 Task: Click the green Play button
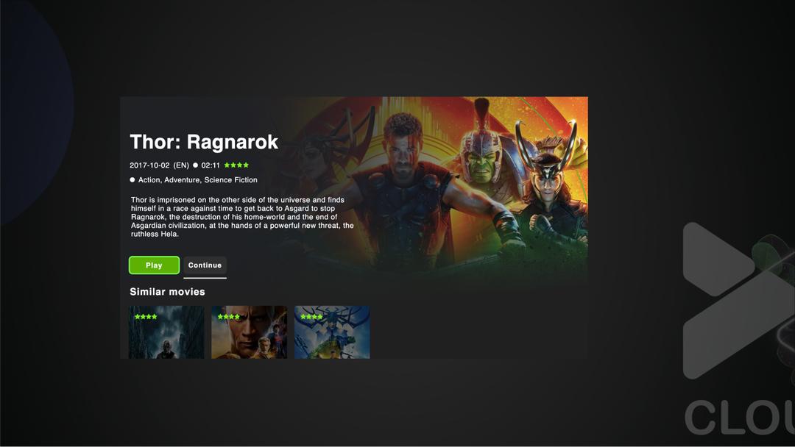click(154, 265)
